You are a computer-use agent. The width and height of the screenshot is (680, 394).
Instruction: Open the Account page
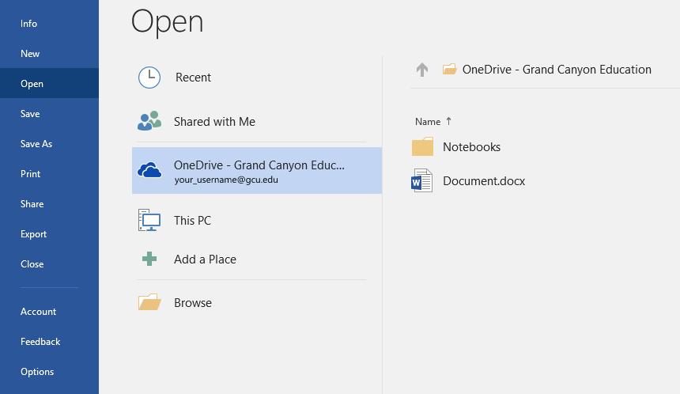point(38,312)
